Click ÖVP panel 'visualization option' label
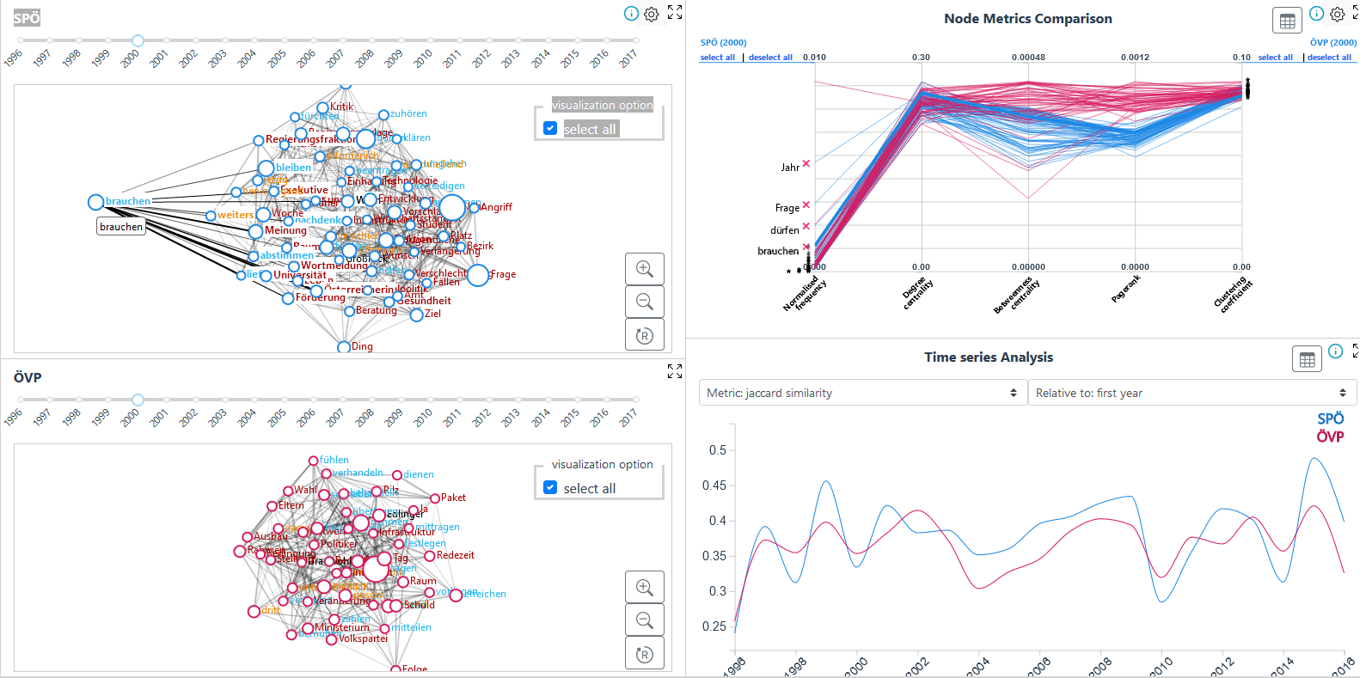Image resolution: width=1360 pixels, height=678 pixels. (x=602, y=464)
